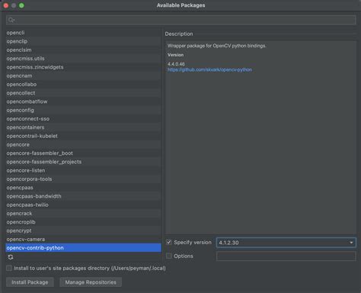Tick Install to user's site packages directory
This screenshot has width=361, height=293.
pos(9,268)
